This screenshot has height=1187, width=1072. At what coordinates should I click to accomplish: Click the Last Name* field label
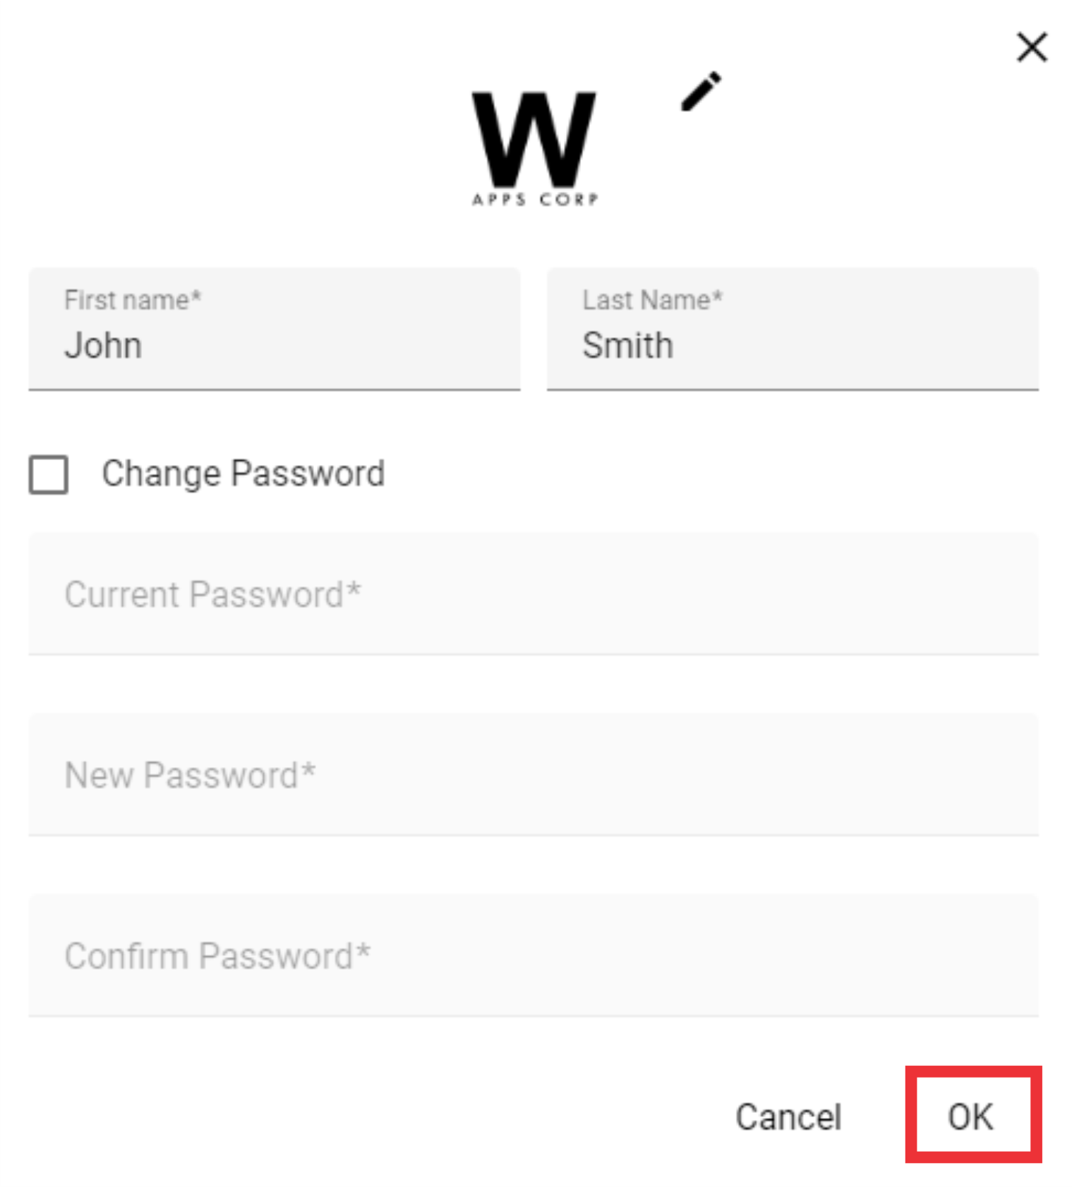click(652, 300)
